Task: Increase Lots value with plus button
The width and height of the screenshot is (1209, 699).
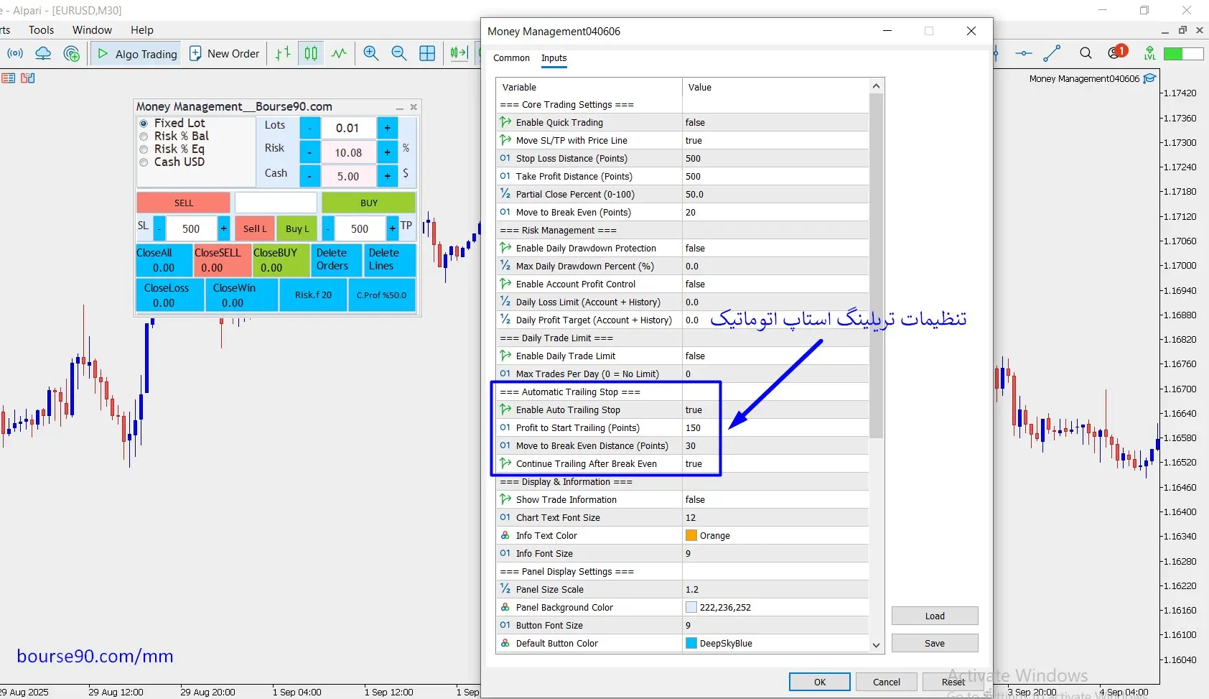Action: tap(387, 128)
